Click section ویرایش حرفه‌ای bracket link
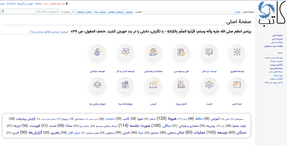Image resolution: width=287 pixels, height=146 pixels. coord(51,32)
